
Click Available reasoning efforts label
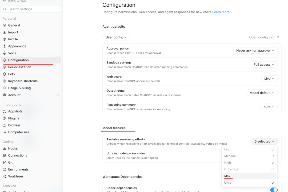126,139
